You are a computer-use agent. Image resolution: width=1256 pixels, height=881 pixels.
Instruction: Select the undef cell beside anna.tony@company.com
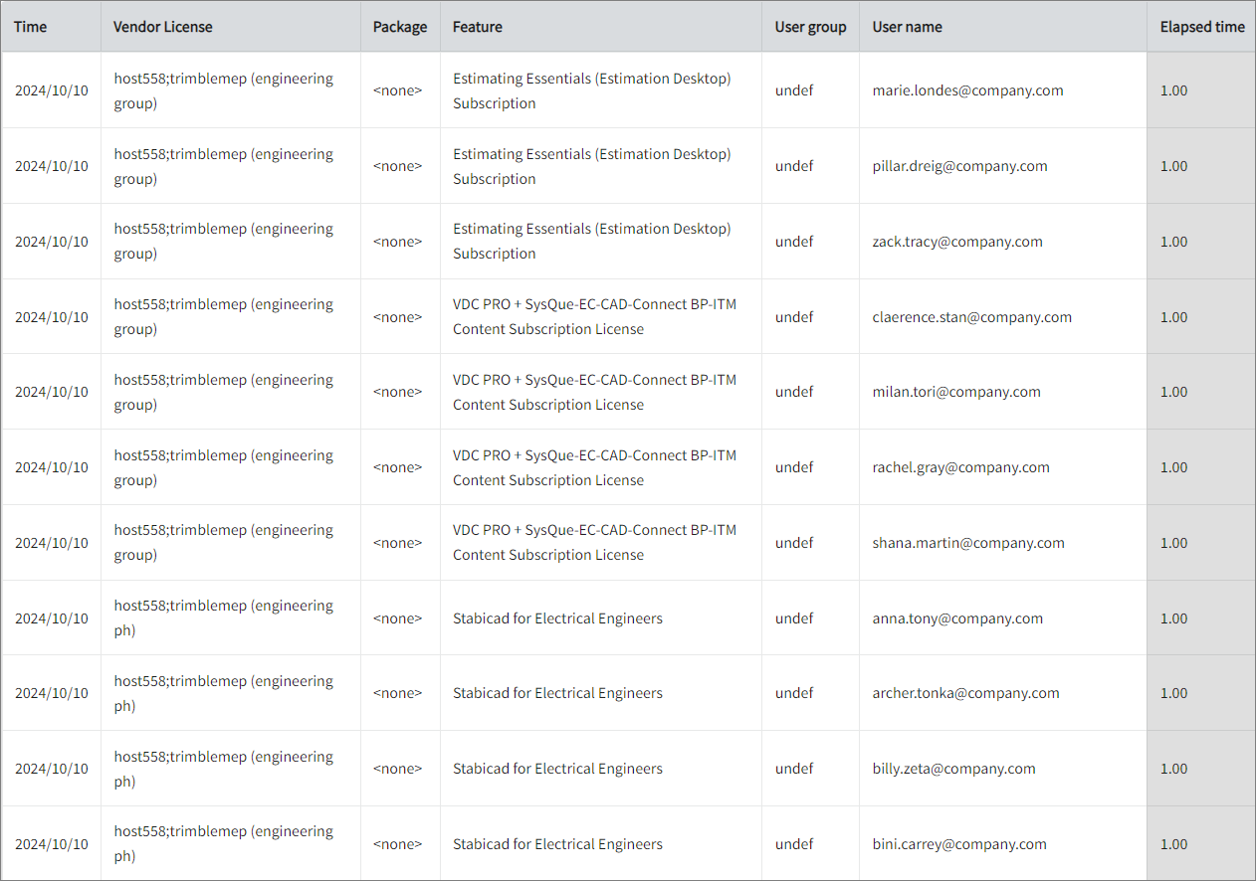pos(793,617)
